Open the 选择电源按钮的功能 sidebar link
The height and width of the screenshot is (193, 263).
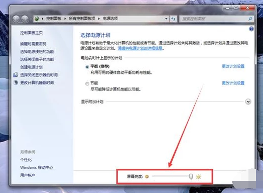37,52
